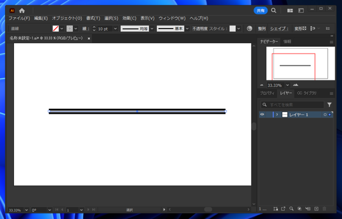Image resolution: width=342 pixels, height=219 pixels.
Task: Expand the stroke color dropdown arrow
Action: coord(76,29)
